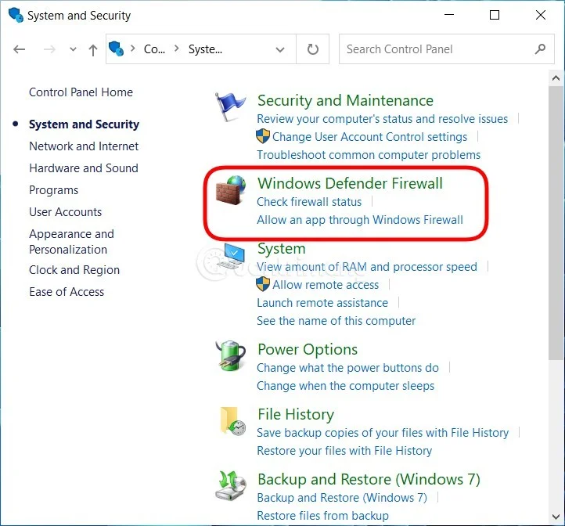Click shield icon beside Allow remote access
The image size is (565, 526).
[x=263, y=284]
